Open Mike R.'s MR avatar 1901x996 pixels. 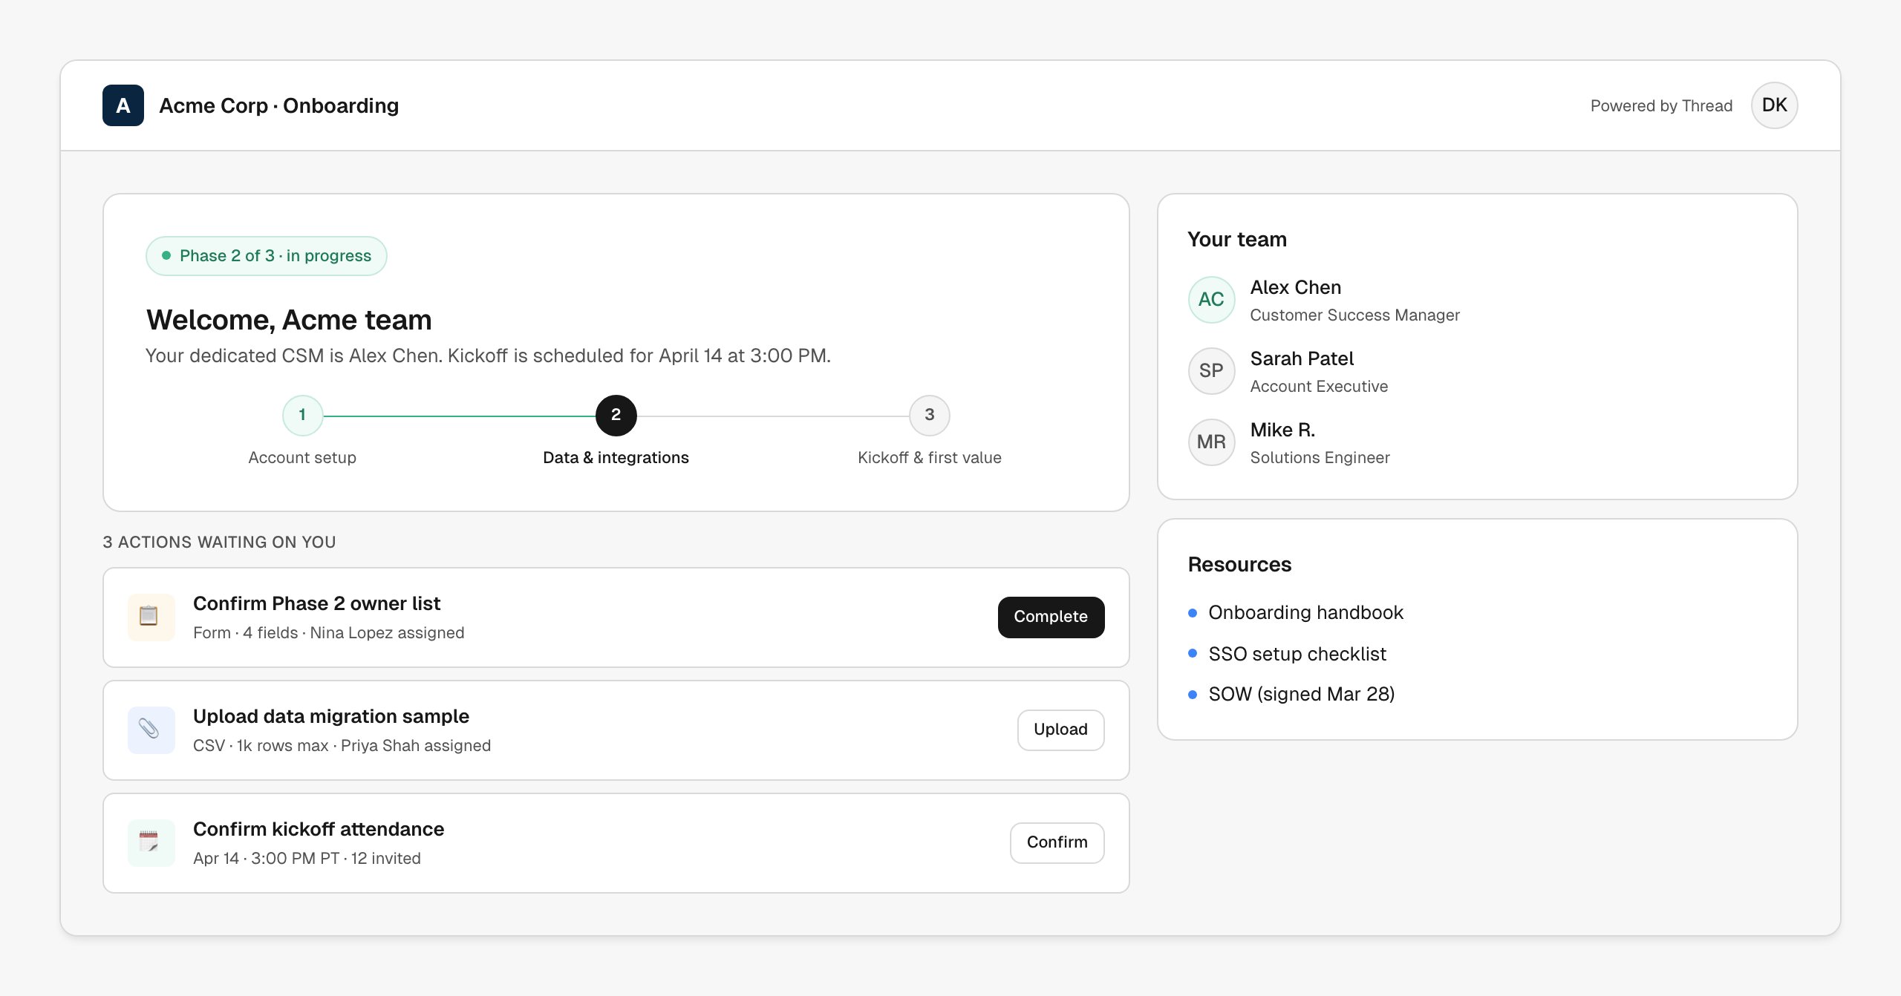pos(1211,442)
